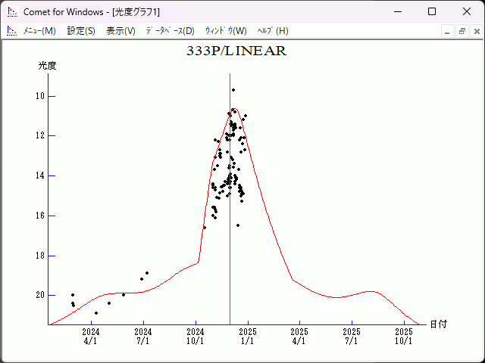
Task: Close the inner 光度グラフ1 child window
Action: coord(475,31)
